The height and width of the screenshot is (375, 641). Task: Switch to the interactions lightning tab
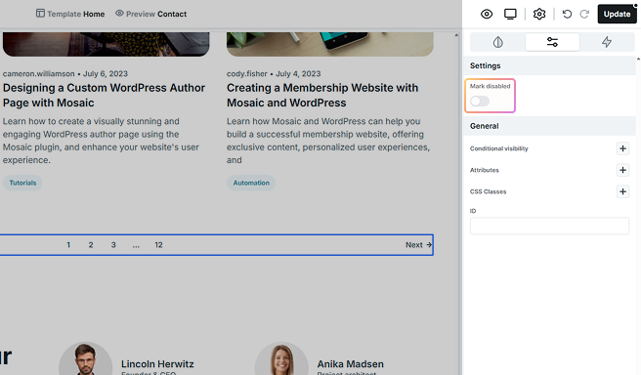coord(607,42)
